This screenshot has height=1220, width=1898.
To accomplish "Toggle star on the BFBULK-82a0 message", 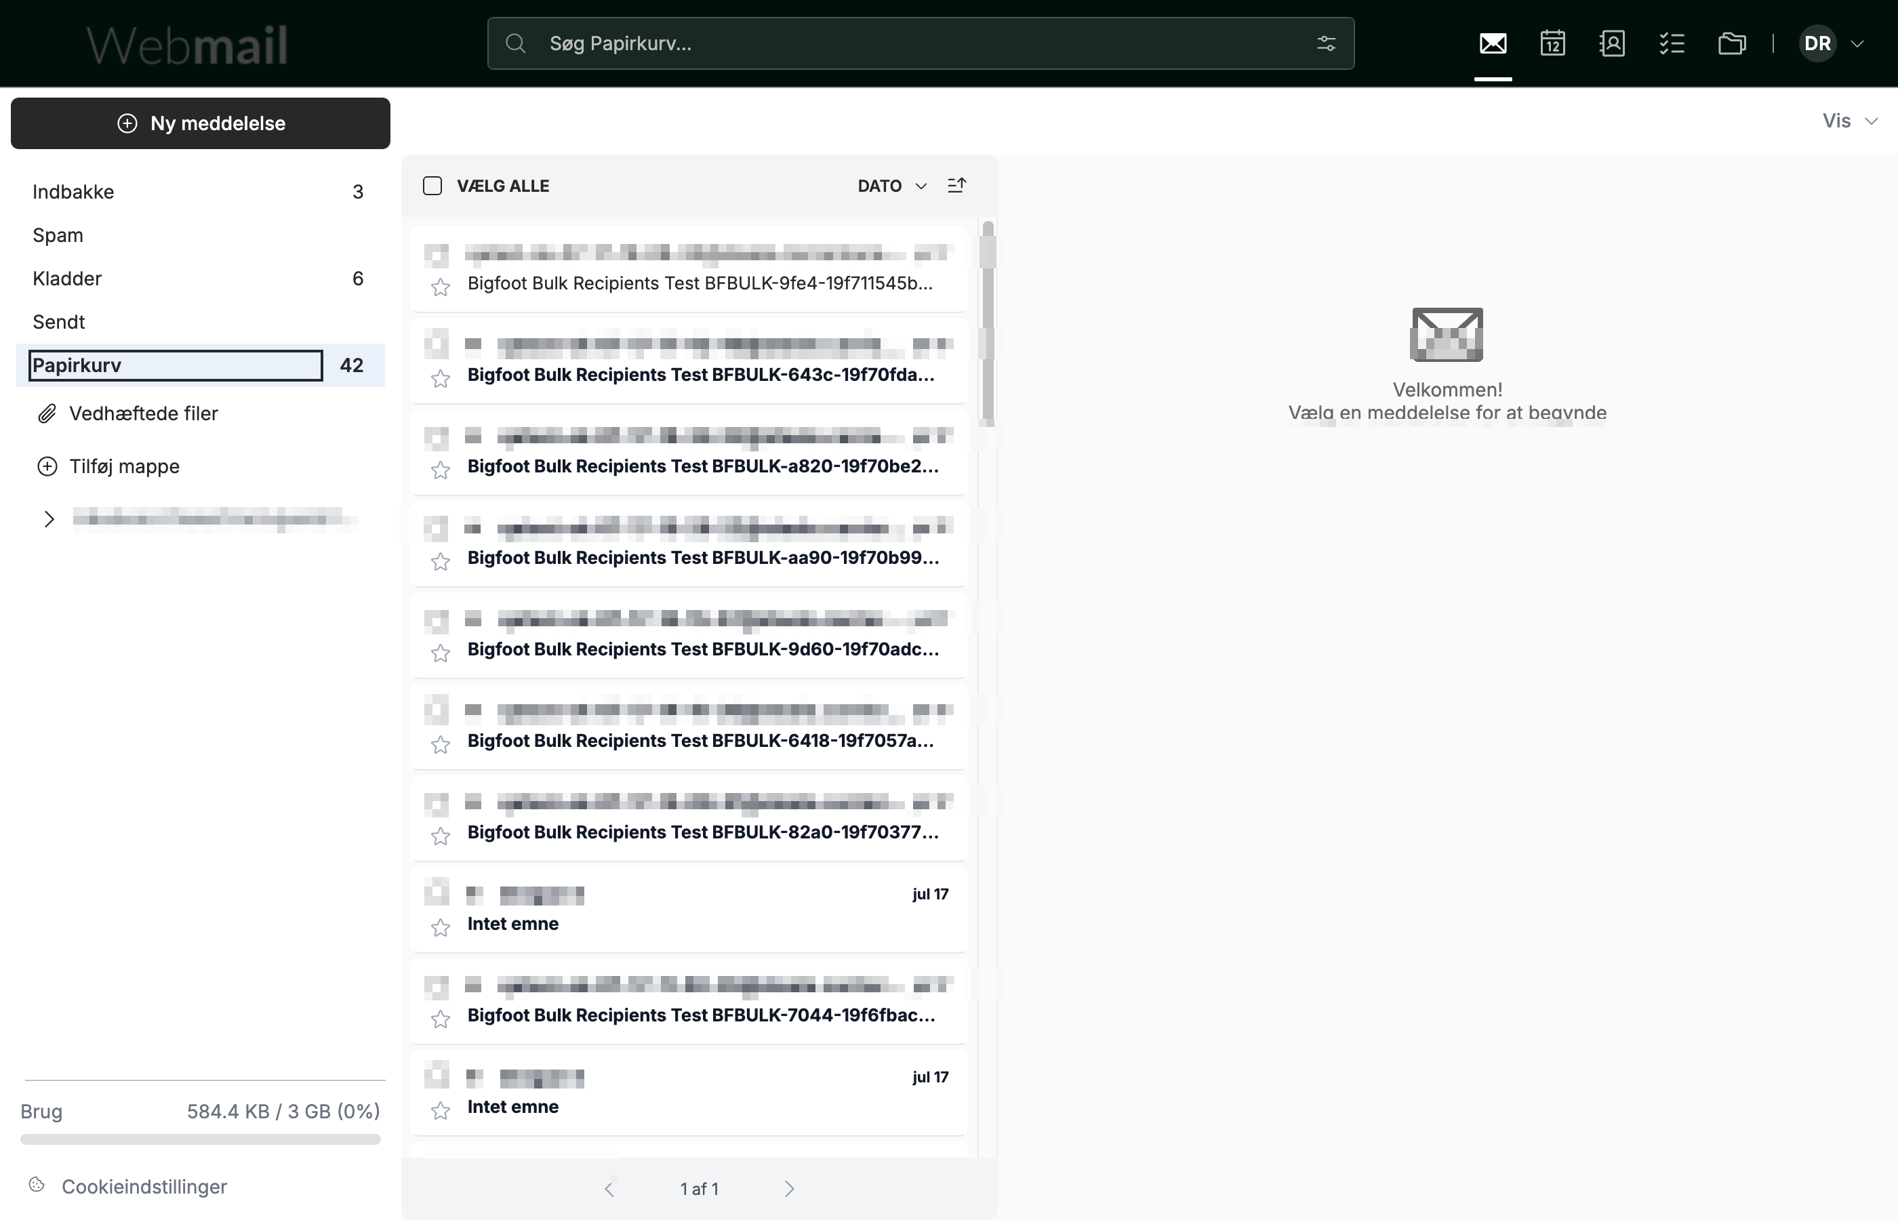I will [x=441, y=836].
